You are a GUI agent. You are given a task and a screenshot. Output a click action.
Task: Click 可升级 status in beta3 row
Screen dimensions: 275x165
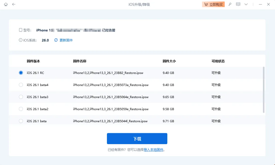click(216, 97)
